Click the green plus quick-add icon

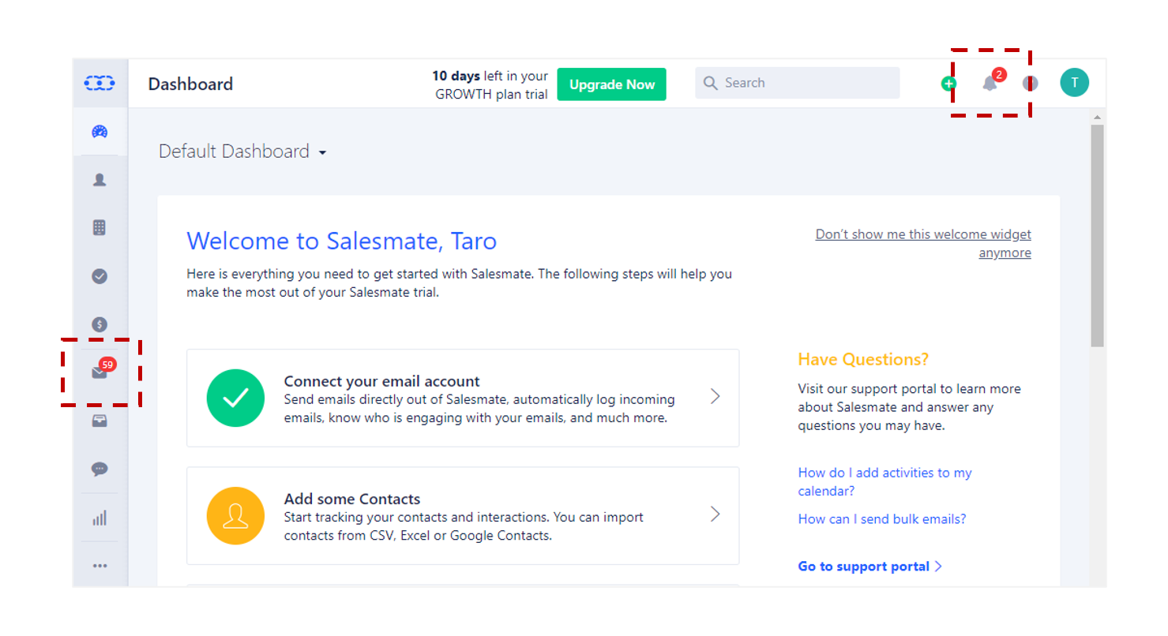point(948,84)
